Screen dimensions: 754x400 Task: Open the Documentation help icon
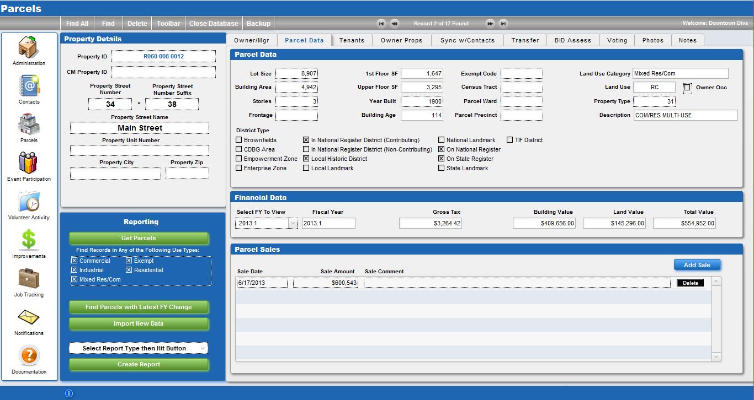coord(29,356)
